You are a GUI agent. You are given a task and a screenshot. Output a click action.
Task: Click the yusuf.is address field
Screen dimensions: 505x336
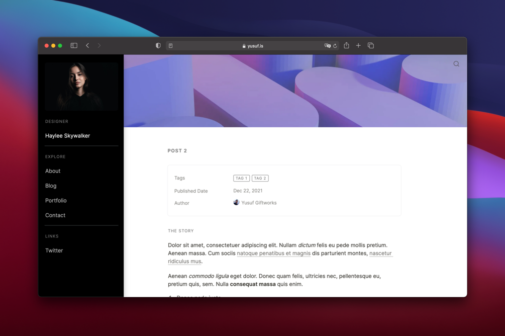tap(252, 46)
